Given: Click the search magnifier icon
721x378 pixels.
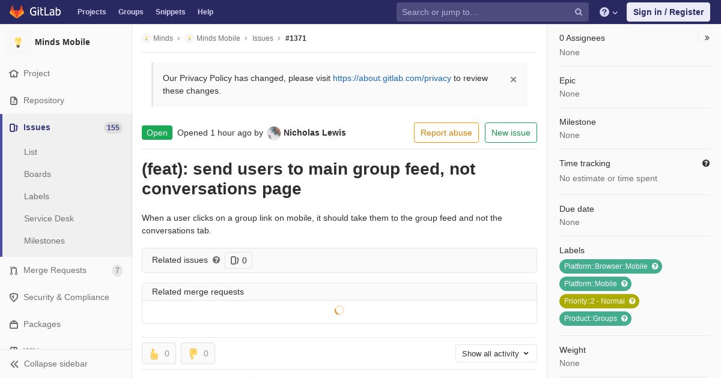Looking at the screenshot, I should (x=579, y=12).
